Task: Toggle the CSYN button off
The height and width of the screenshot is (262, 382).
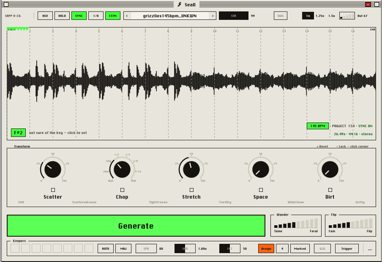Action: click(x=113, y=16)
